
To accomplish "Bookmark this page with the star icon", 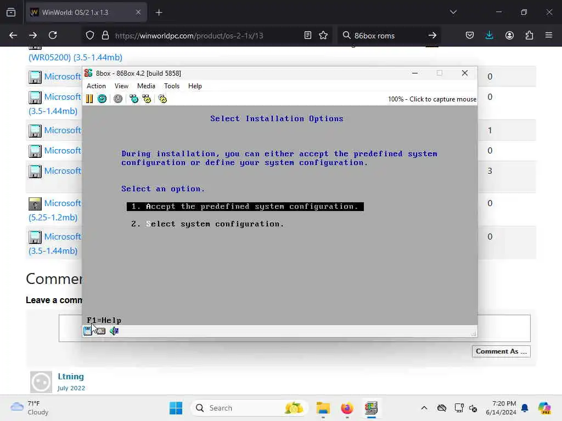I will [x=323, y=36].
